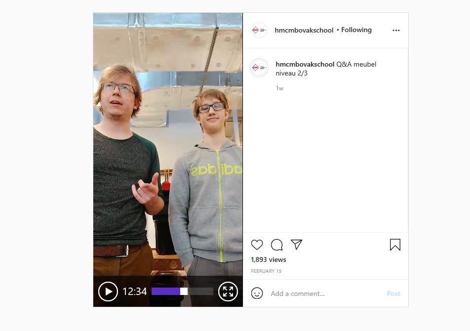Screen dimensions: 470x331
Task: Click the video frame to toggle playback
Action: pos(168,144)
